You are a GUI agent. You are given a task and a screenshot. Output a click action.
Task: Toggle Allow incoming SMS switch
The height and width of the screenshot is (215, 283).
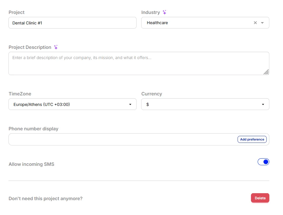click(x=263, y=162)
